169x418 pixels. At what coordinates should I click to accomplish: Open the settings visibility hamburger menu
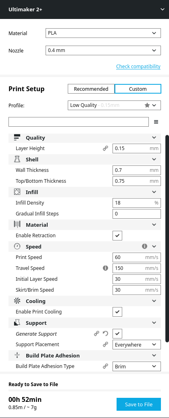(156, 122)
